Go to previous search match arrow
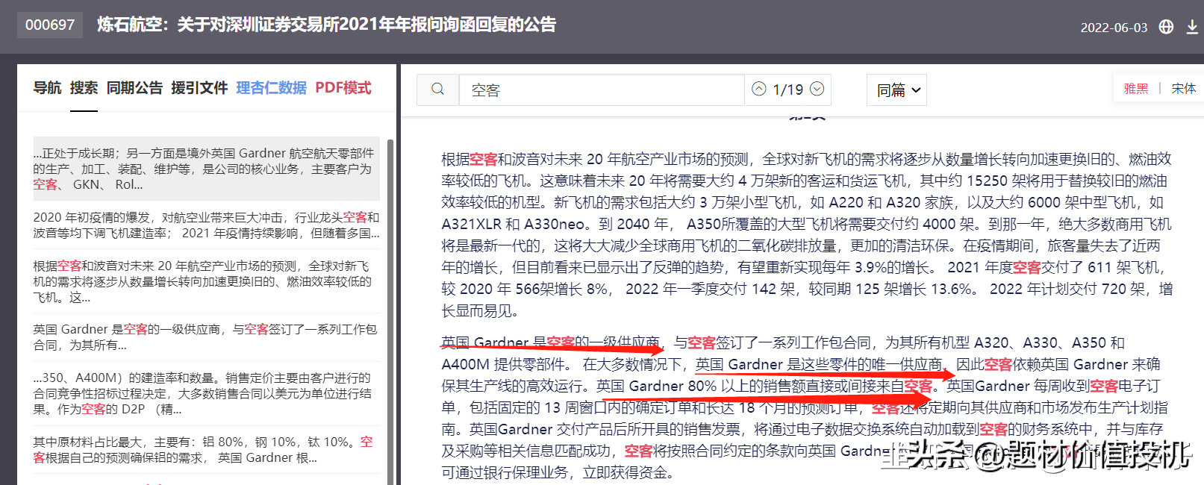 click(759, 90)
